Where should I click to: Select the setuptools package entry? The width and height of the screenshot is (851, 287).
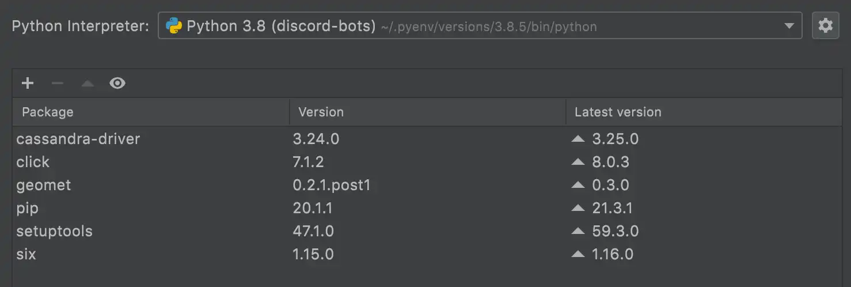coord(427,231)
